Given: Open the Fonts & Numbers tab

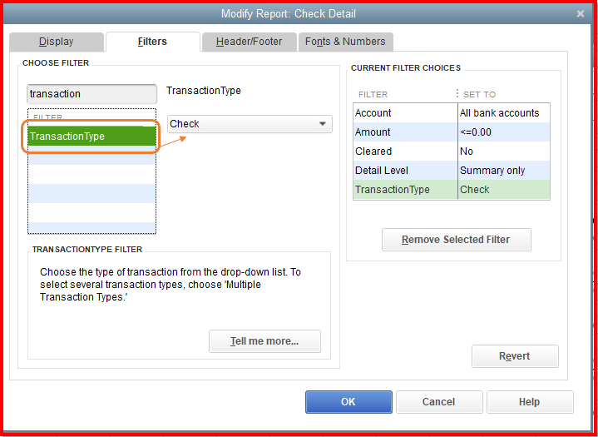Looking at the screenshot, I should tap(345, 42).
